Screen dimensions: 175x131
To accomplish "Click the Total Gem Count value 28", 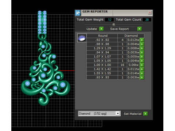I will click(x=147, y=20).
